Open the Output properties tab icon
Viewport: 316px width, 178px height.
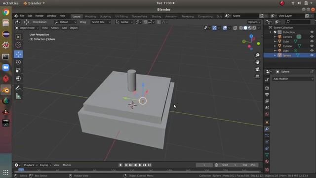[267, 94]
